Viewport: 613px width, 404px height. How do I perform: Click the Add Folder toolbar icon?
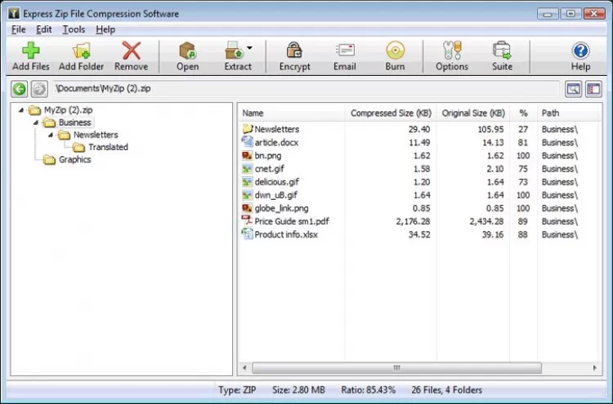click(81, 51)
